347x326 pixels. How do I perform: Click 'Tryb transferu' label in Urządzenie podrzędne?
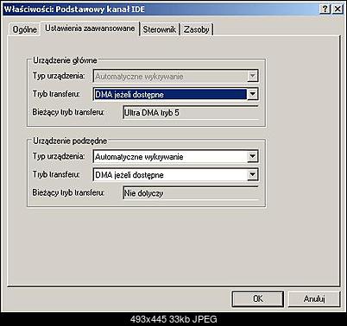click(56, 174)
